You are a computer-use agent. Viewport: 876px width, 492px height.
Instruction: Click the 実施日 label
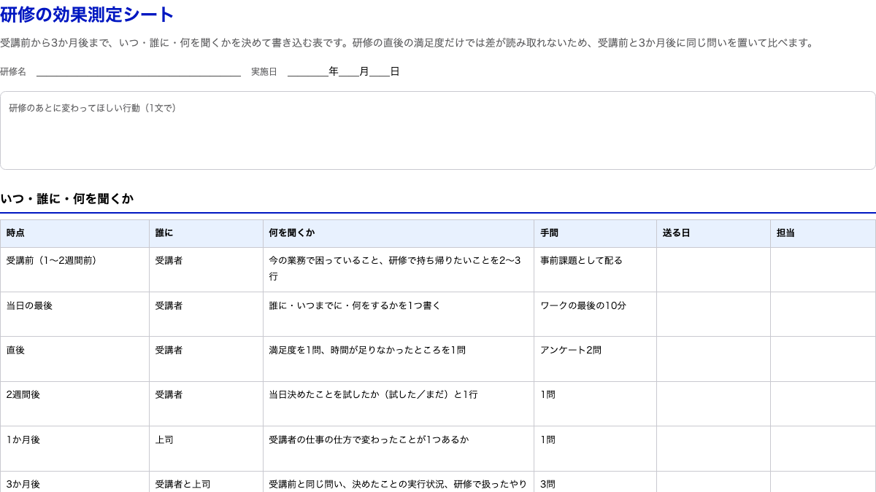[264, 71]
